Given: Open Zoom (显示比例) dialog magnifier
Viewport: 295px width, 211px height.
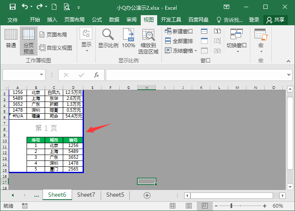Looking at the screenshot, I should coord(108,38).
